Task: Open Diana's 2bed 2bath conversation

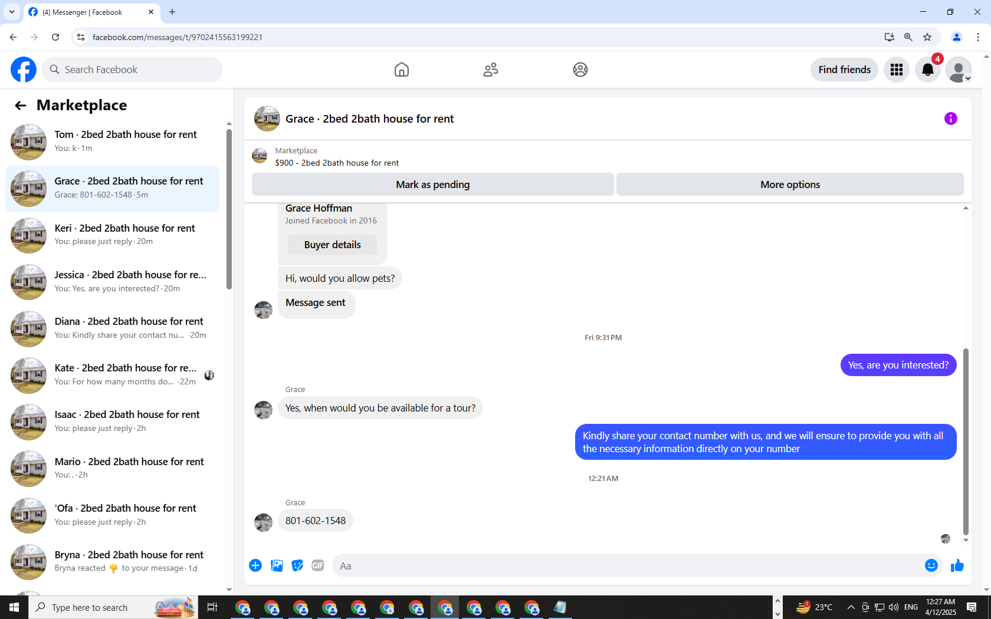Action: pos(112,328)
